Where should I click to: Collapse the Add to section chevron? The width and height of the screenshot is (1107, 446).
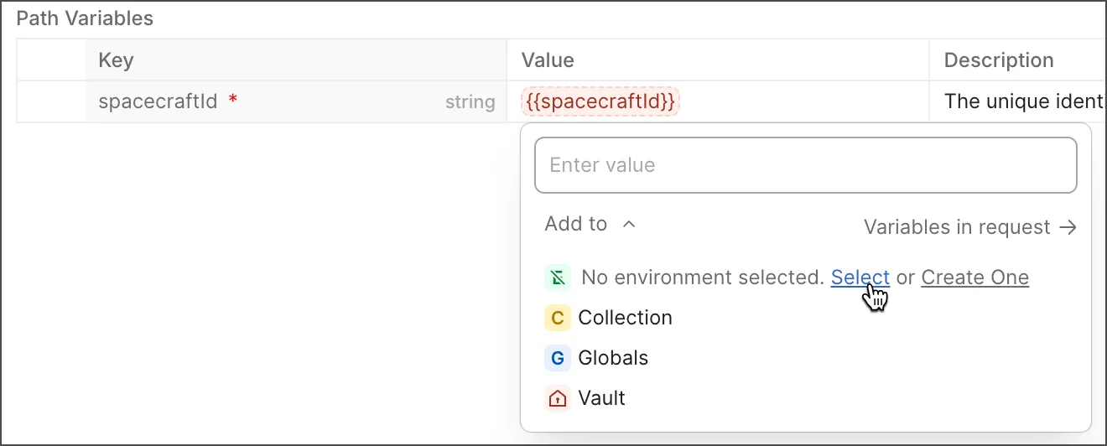[630, 225]
